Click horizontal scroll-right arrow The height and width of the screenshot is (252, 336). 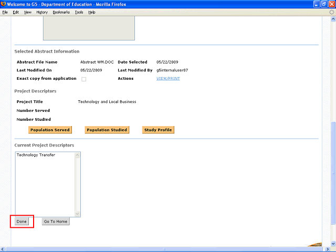pos(328,249)
